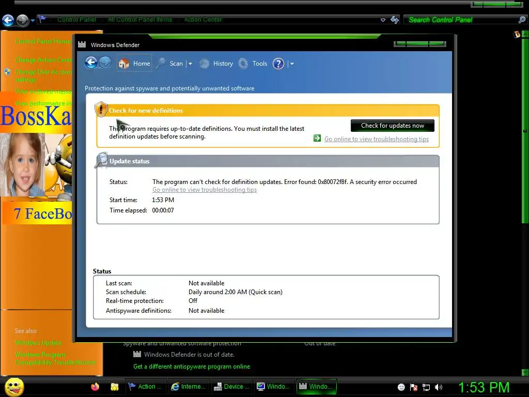This screenshot has height=397, width=529.
Task: Start a Scan from Defender toolbar
Action: tap(169, 64)
